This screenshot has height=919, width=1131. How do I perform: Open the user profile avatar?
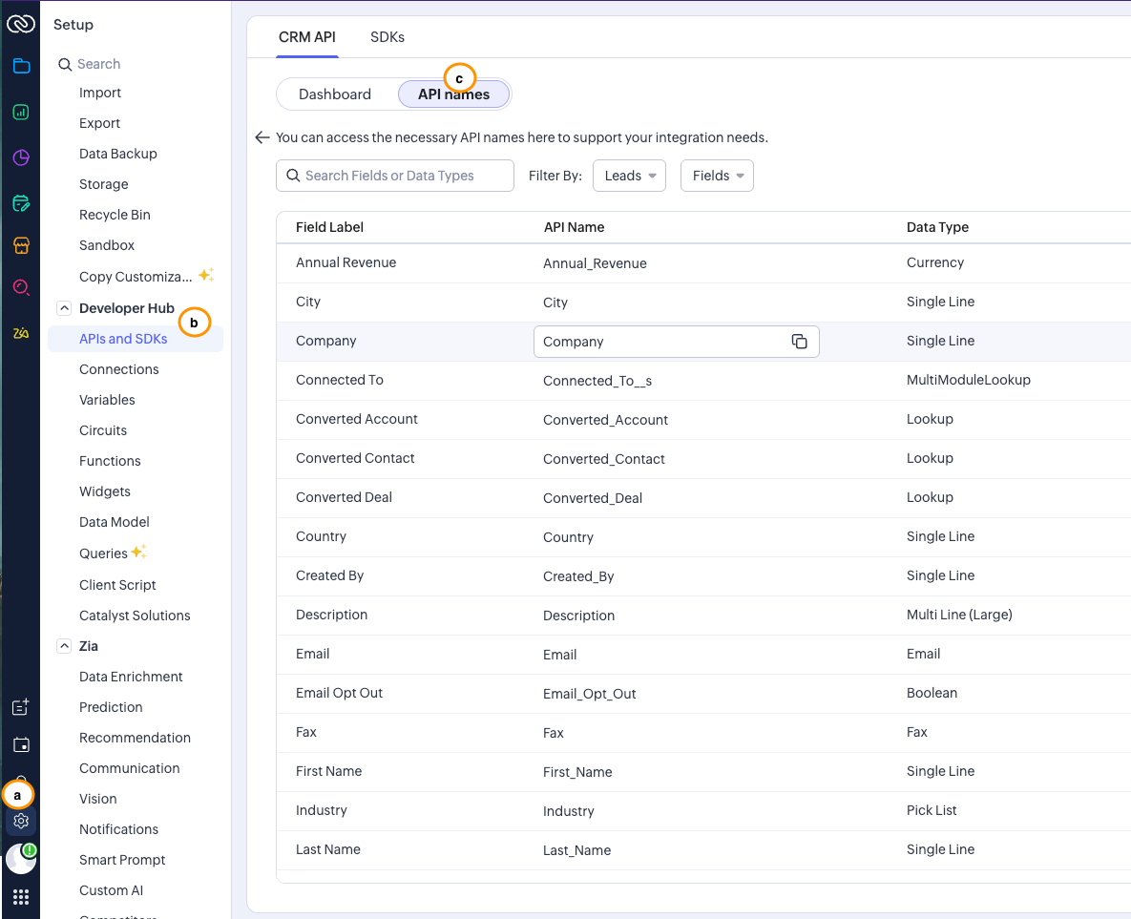21,859
